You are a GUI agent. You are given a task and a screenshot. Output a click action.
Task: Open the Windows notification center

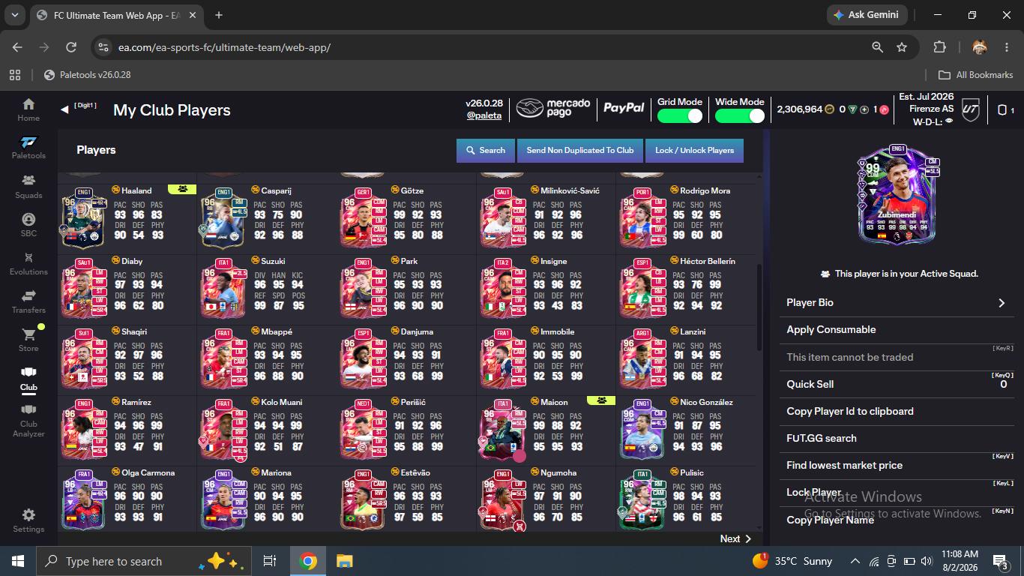point(1001,561)
